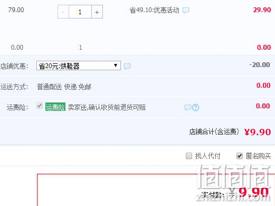Screen dimensions: 275x206
Task: Click the 店铺优惠 label
Action: pyautogui.click(x=14, y=66)
